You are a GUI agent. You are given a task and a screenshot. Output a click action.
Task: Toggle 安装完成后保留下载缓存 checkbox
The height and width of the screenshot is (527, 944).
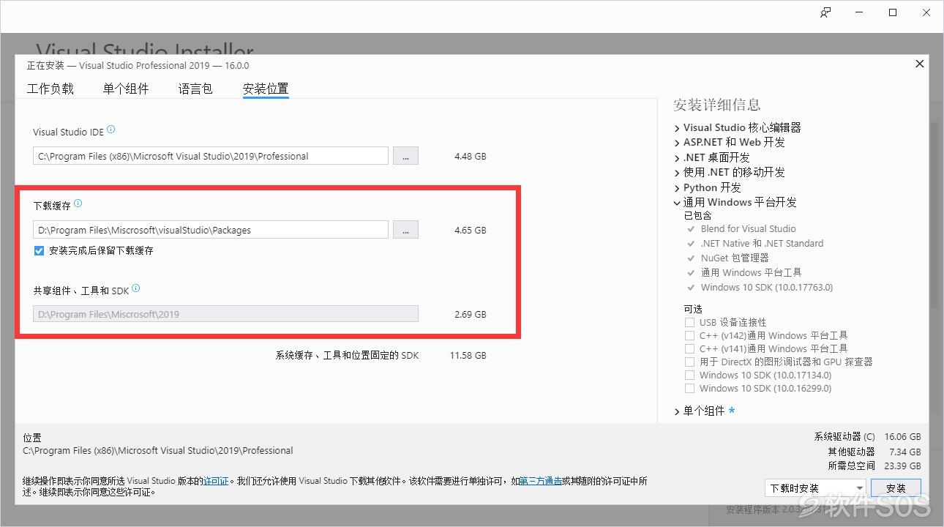coord(40,250)
